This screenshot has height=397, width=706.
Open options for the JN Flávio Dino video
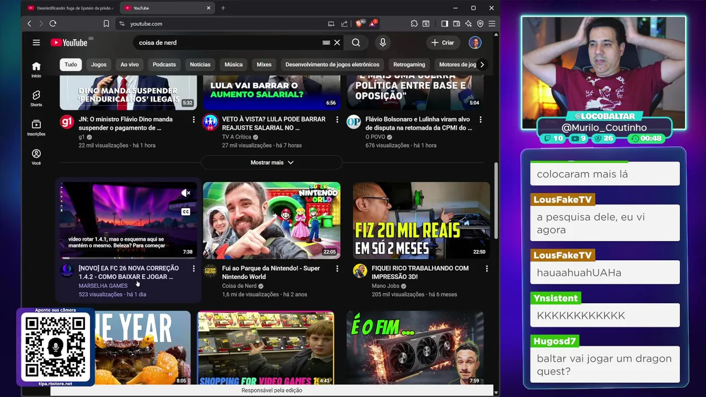[194, 120]
